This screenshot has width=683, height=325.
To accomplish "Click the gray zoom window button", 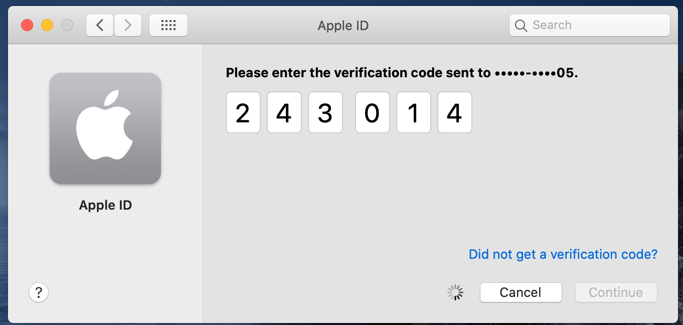I will pos(67,25).
